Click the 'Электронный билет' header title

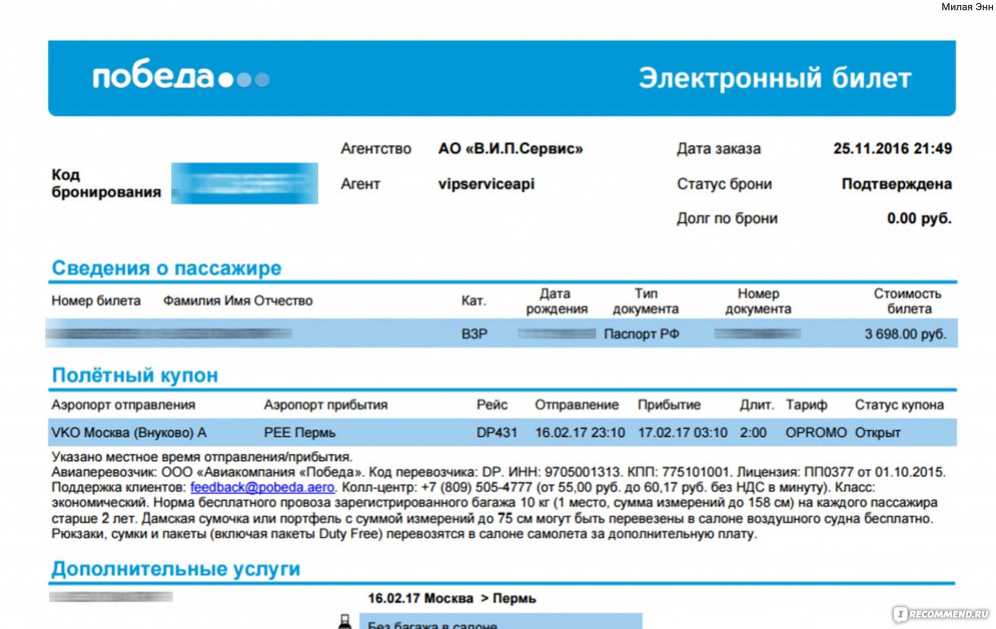coord(775,79)
